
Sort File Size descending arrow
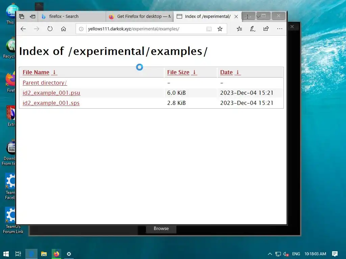coord(194,72)
